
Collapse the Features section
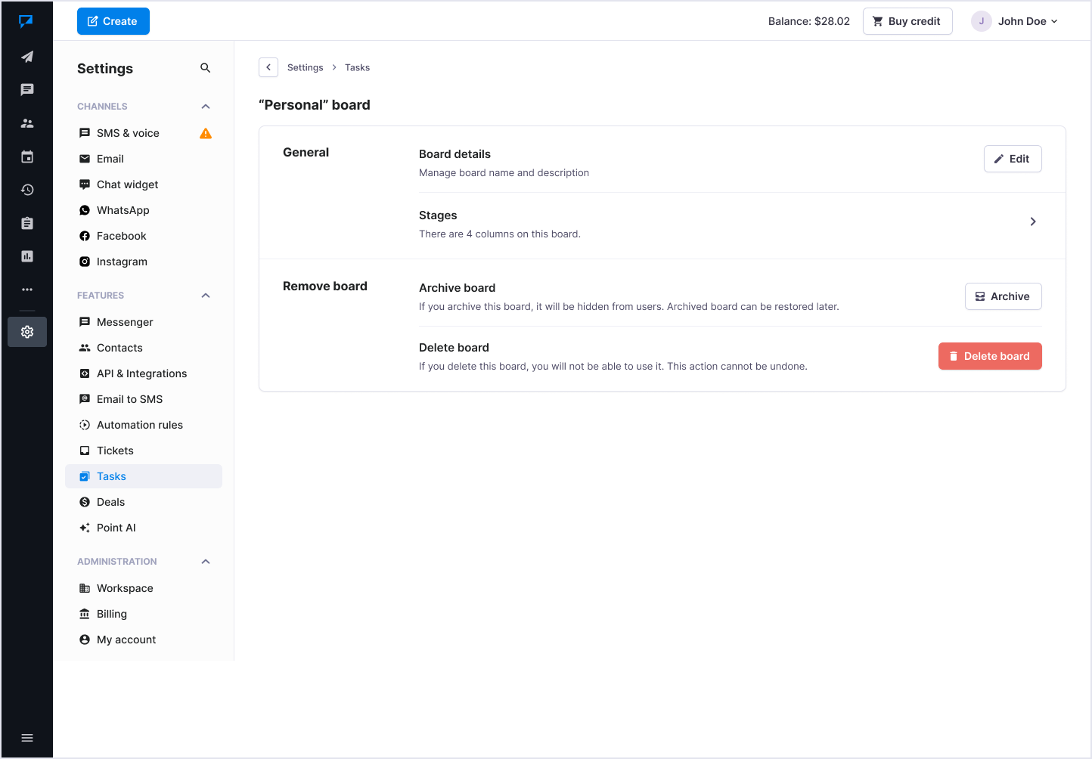(x=206, y=296)
